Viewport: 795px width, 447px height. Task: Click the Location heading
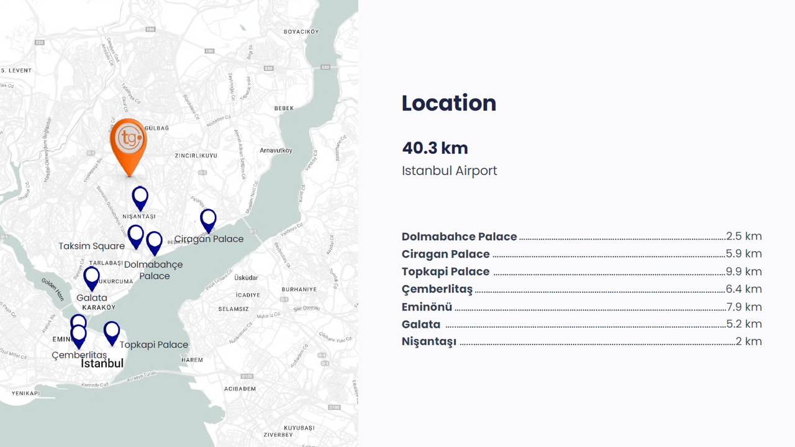point(448,103)
